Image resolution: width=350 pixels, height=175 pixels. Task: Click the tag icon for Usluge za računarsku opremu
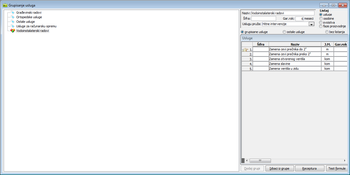13,26
